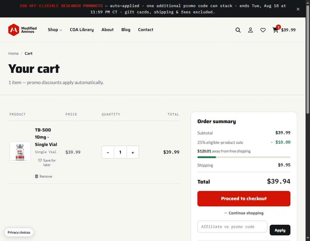This screenshot has height=241, width=310.
Task: Click the TB-500 vial product thumbnail
Action: (x=20, y=152)
